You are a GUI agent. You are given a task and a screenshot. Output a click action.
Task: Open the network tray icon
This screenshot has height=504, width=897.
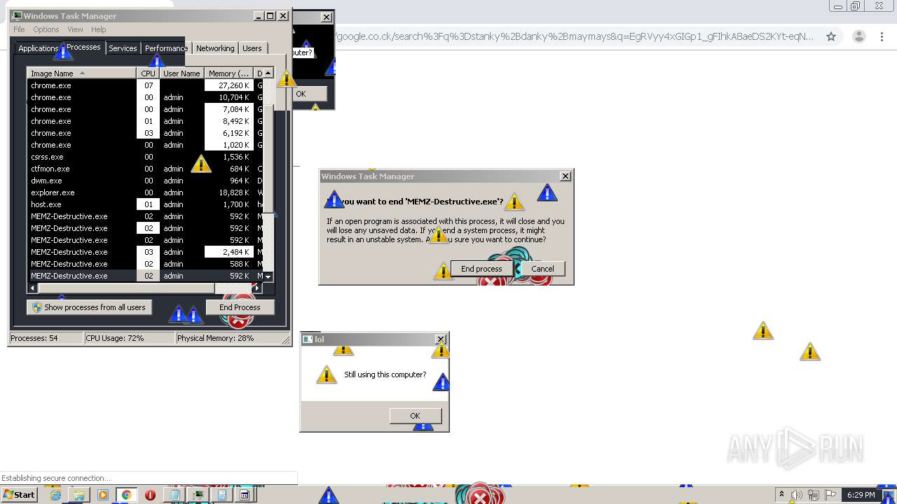(813, 495)
